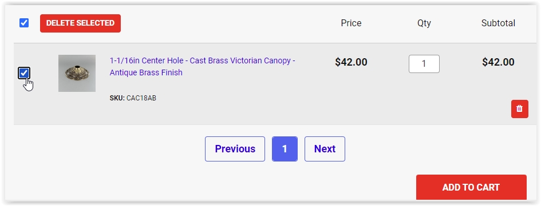Select page 1 in the pagination

click(285, 149)
